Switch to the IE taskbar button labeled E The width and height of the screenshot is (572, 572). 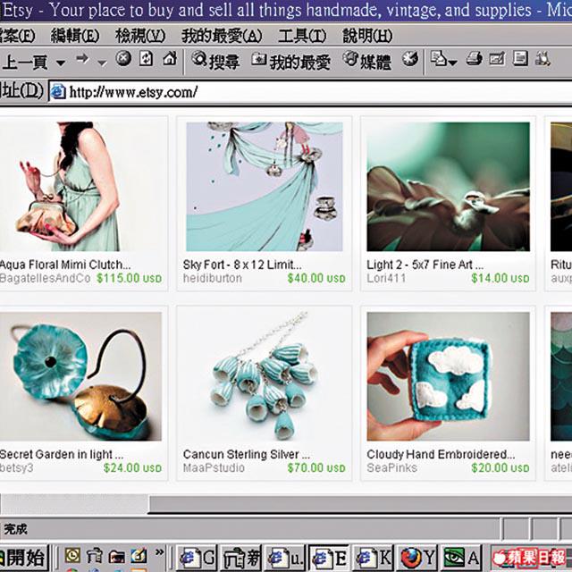329,558
